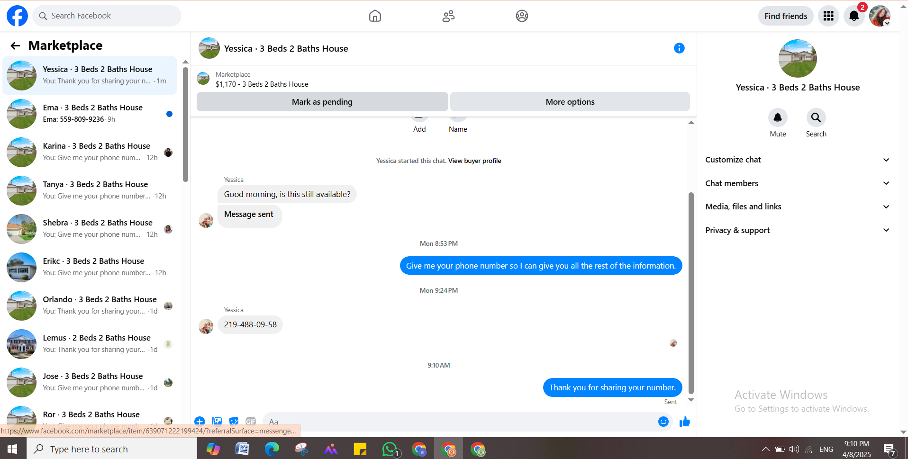Click the listing photo in right panel

click(x=798, y=58)
